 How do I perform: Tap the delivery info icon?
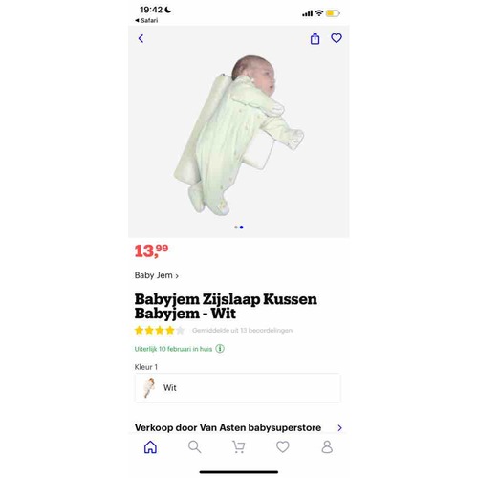pyautogui.click(x=220, y=349)
